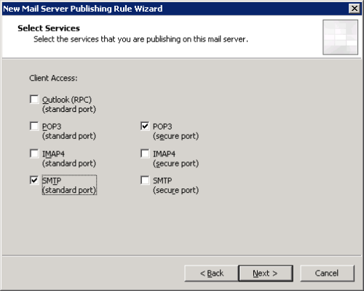Click the Client Access: label

53,78
